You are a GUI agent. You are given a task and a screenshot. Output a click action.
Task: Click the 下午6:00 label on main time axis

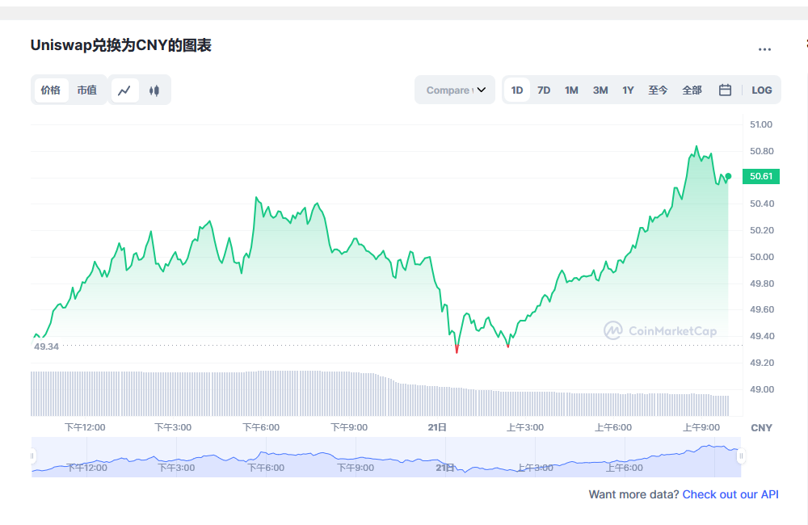[261, 427]
